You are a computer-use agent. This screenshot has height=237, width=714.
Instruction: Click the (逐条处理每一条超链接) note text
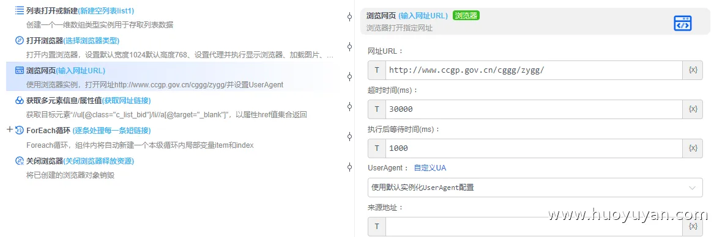click(x=111, y=131)
